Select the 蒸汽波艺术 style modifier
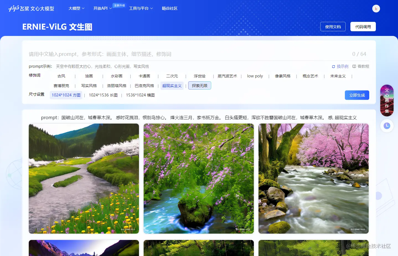 point(227,76)
